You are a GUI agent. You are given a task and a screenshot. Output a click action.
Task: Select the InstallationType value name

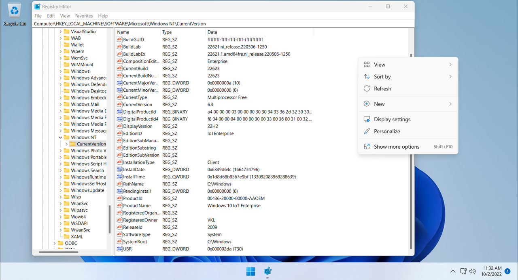(x=139, y=162)
